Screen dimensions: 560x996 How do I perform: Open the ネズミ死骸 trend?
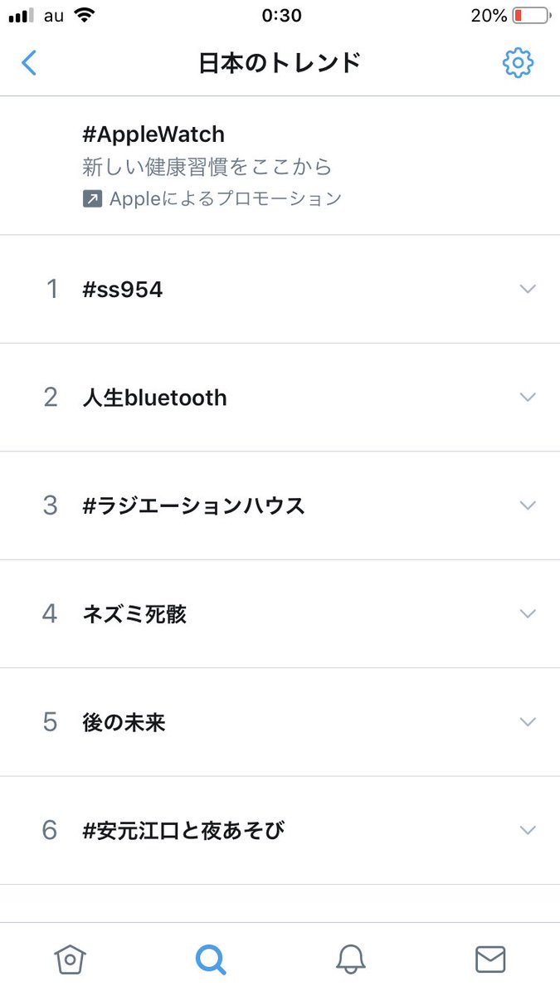(135, 614)
